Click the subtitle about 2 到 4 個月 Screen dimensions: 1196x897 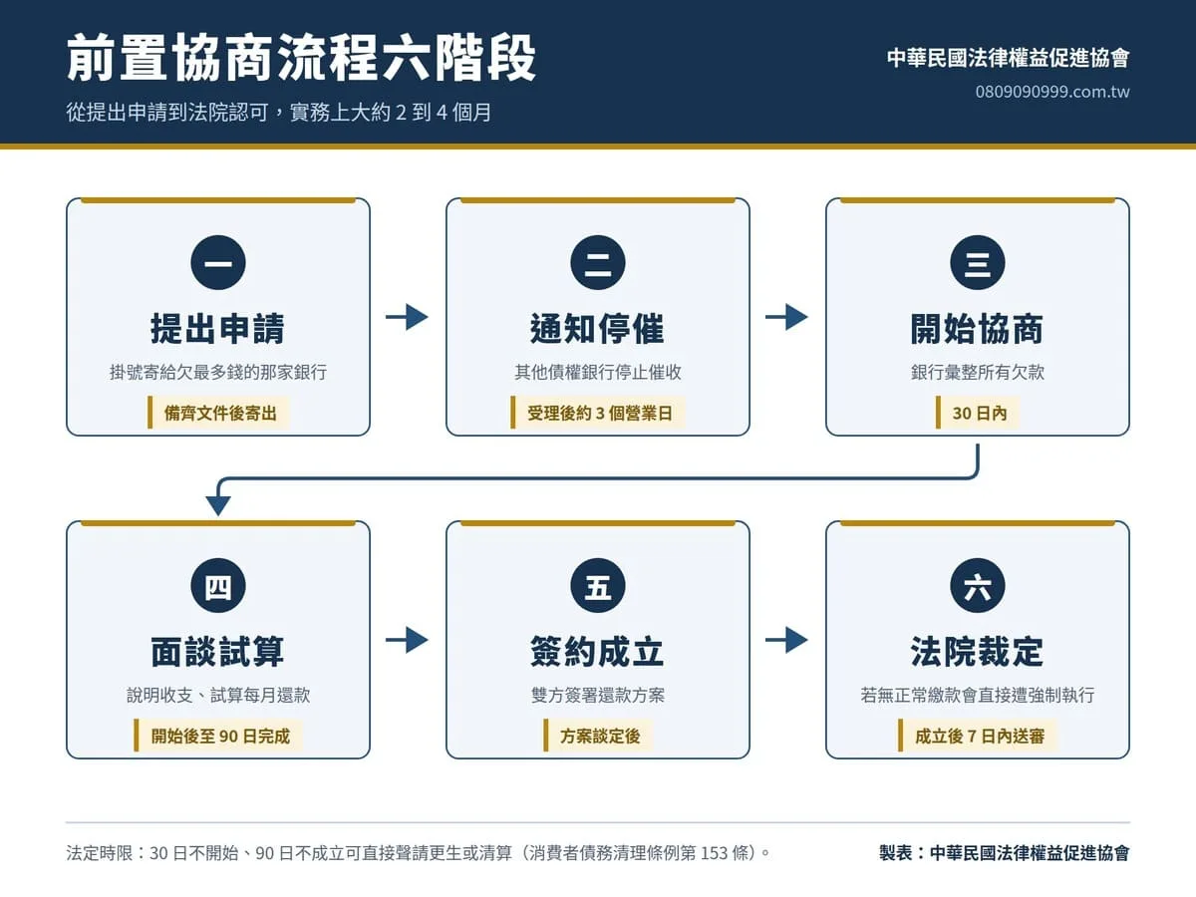279,113
